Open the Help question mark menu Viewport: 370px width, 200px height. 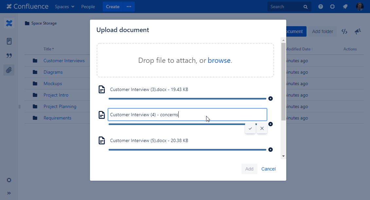(x=321, y=7)
